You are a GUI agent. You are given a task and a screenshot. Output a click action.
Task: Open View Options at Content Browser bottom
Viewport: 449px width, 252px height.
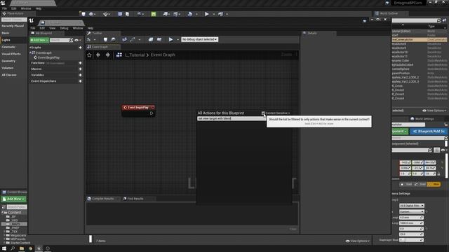[x=357, y=241]
